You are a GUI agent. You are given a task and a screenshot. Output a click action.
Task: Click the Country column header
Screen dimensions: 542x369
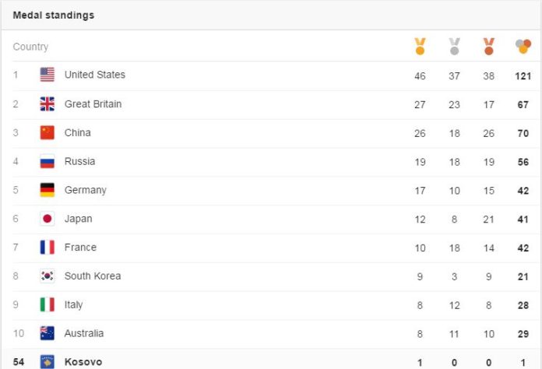click(x=30, y=47)
